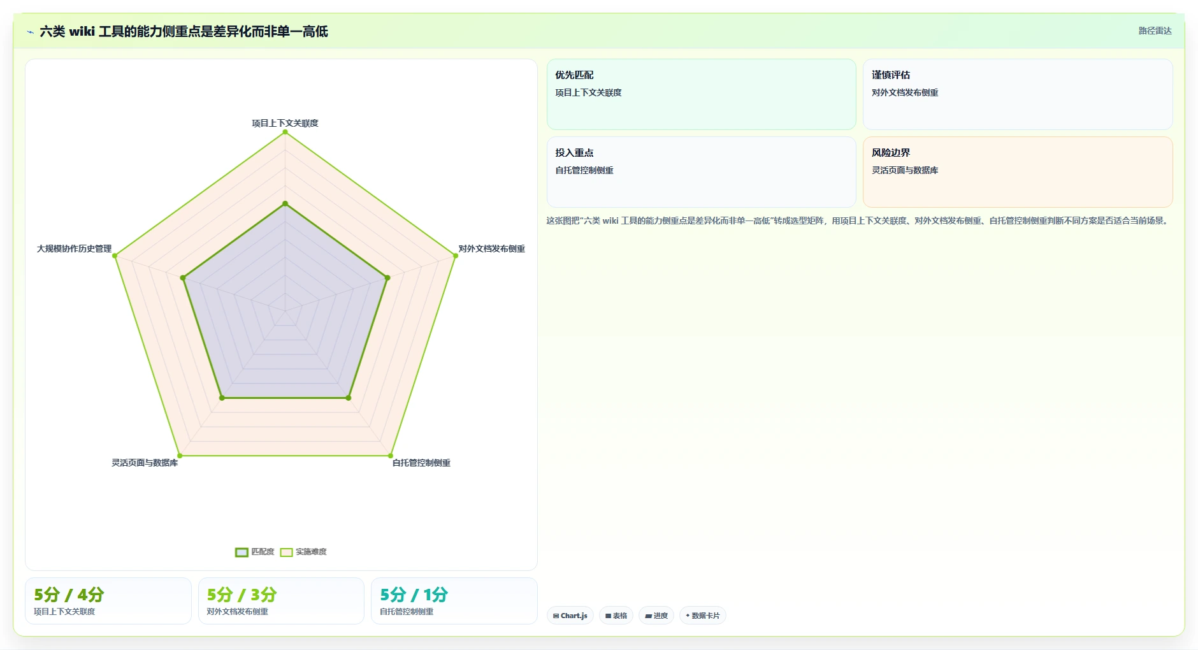Toggle the 匹配度 legend swatch
This screenshot has height=650, width=1198.
(242, 552)
